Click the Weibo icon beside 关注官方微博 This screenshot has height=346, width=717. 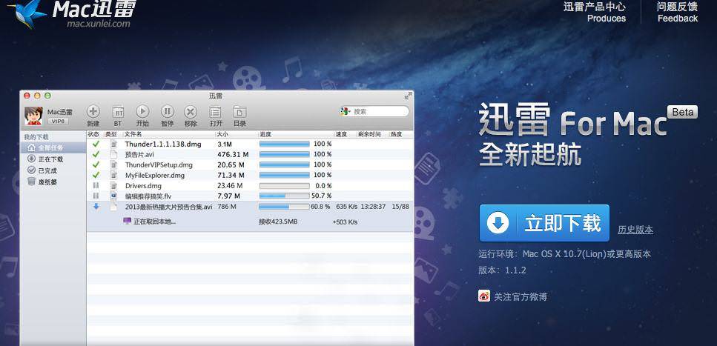click(484, 296)
